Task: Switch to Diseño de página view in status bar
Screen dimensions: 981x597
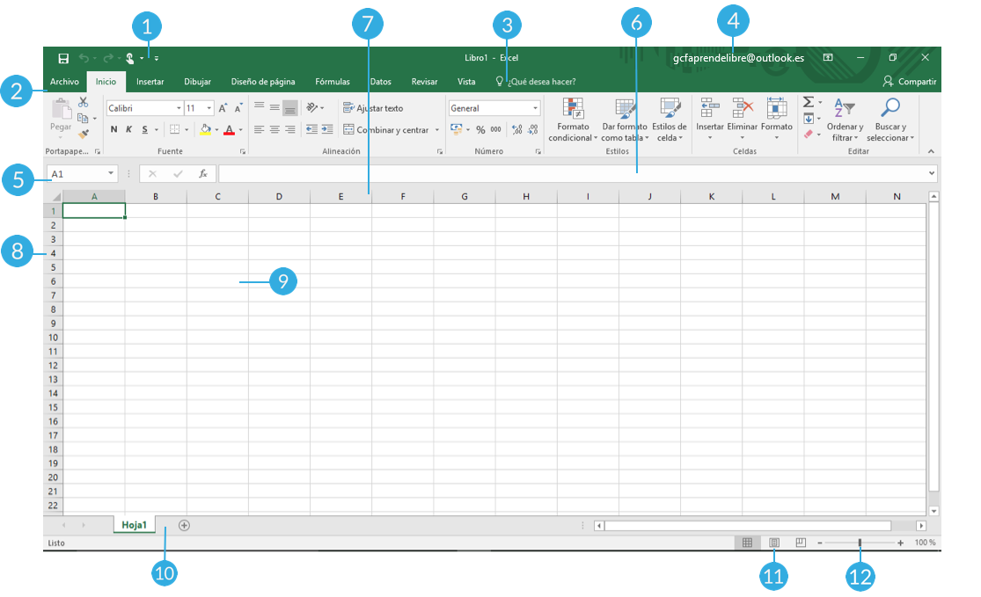Action: (773, 542)
